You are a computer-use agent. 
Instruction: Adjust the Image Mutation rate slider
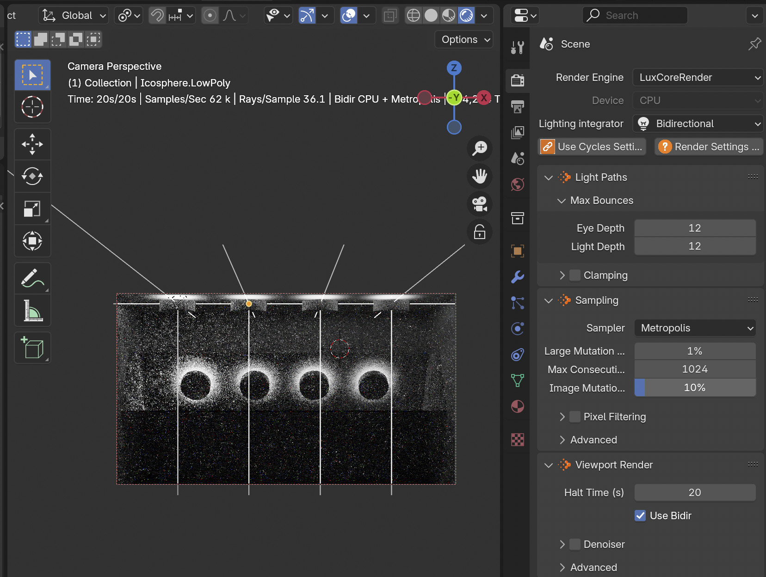tap(695, 388)
